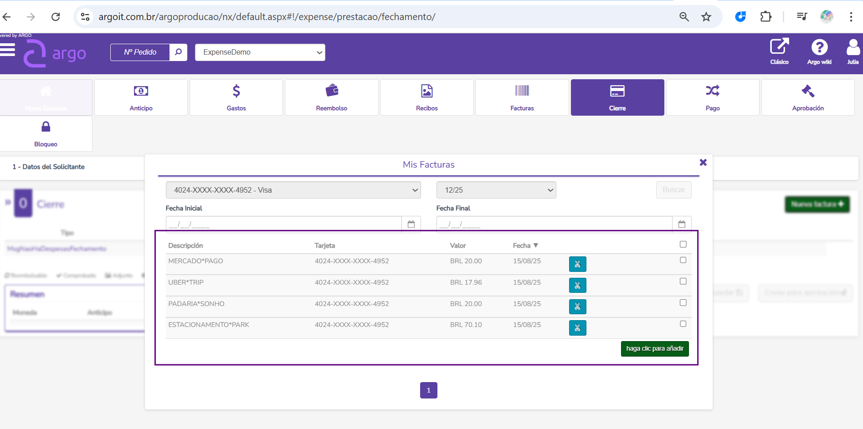Open the hamburger menu beside the argo logo

(8, 50)
